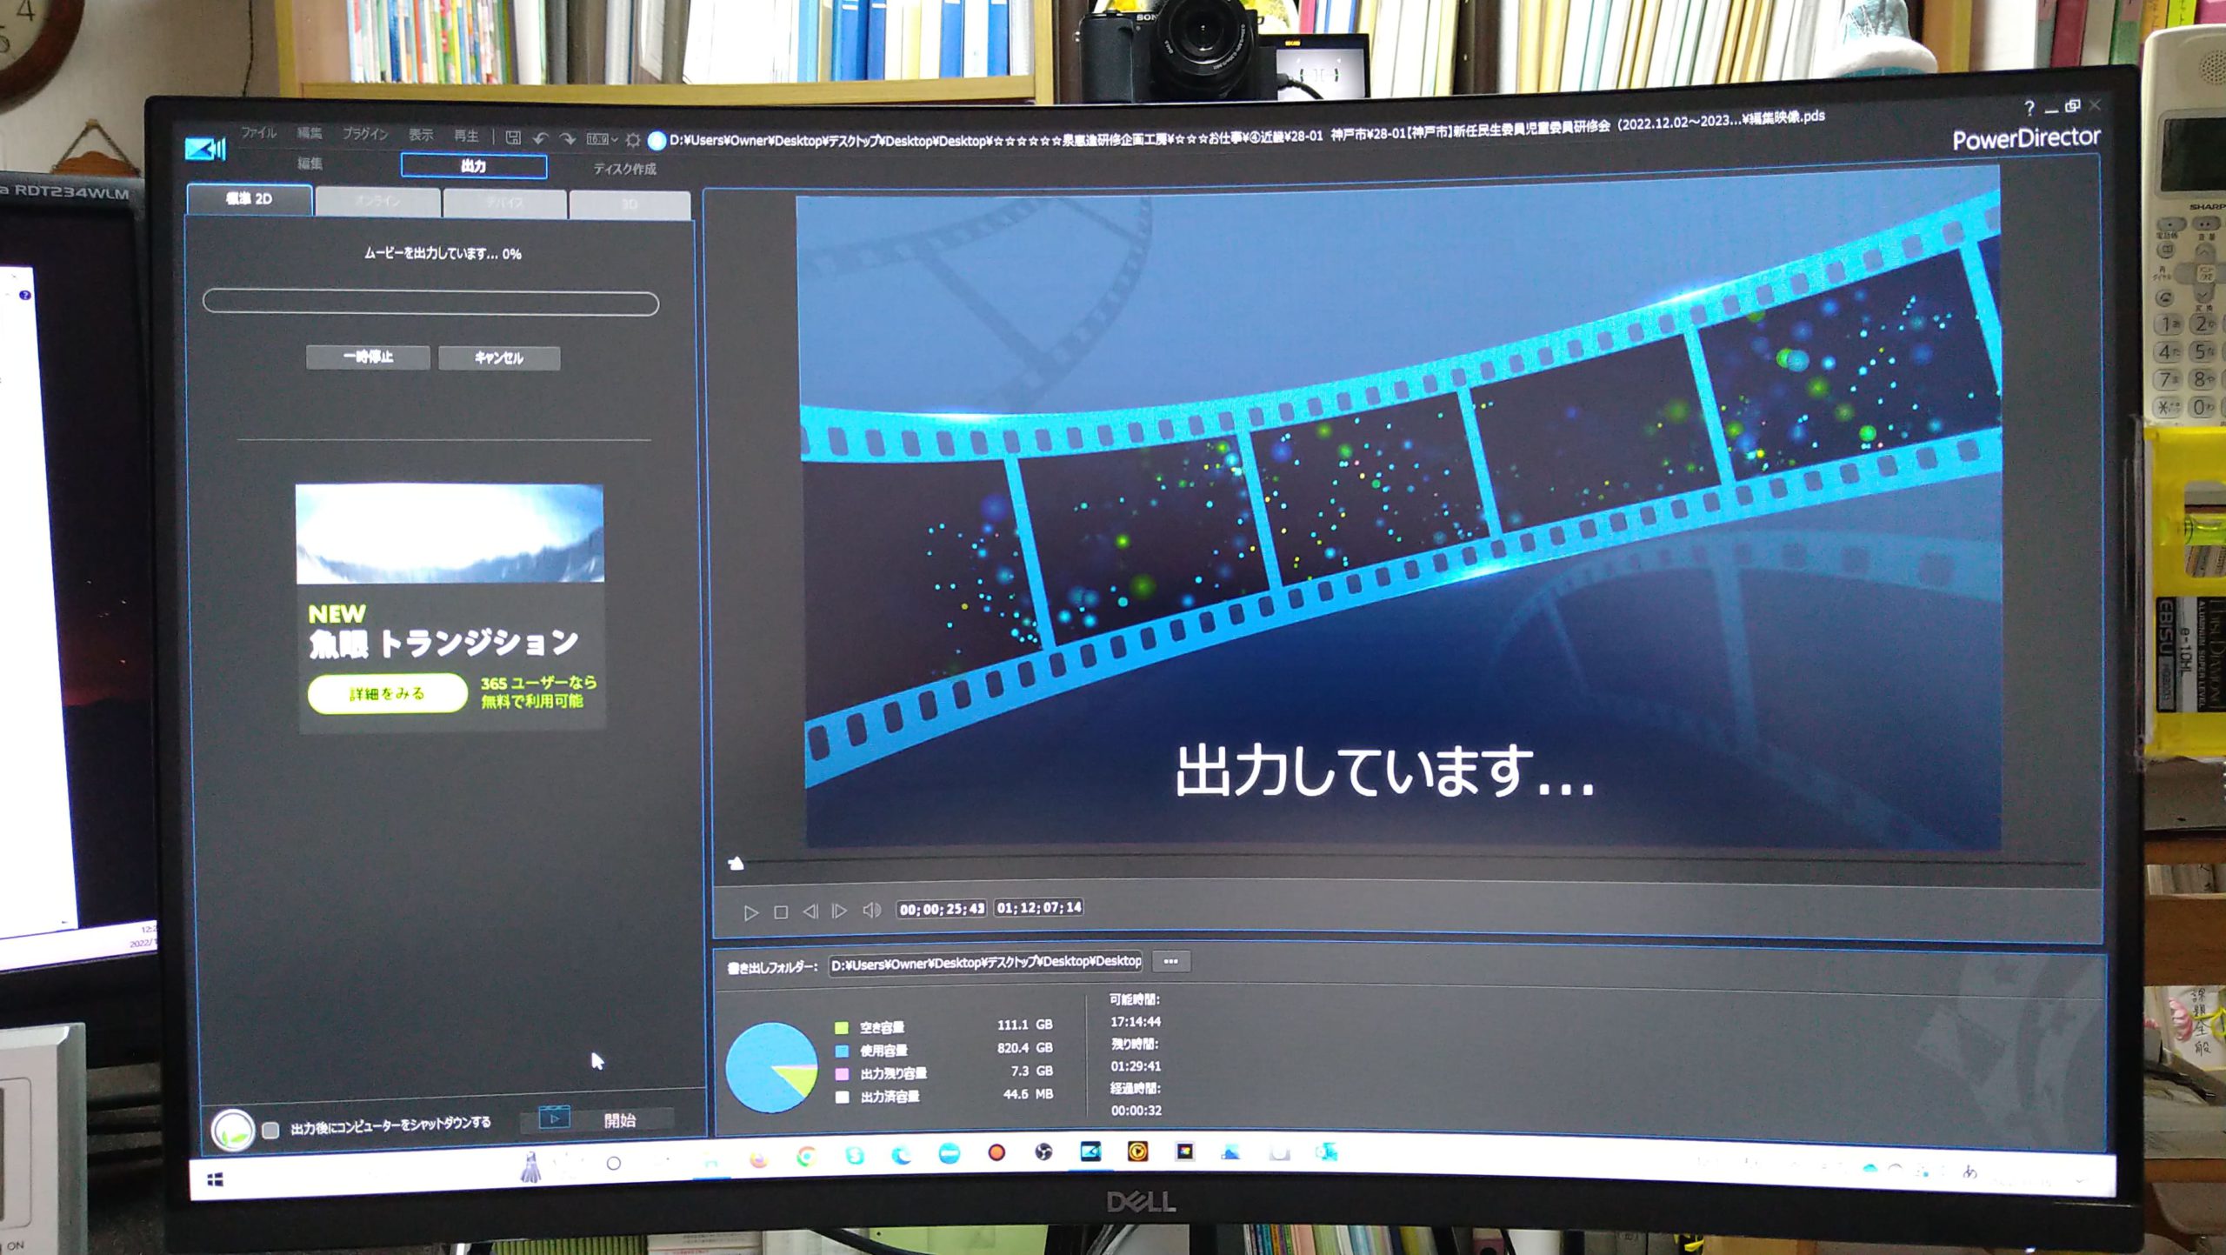Click the blue 使用容量 legend swatch
The width and height of the screenshot is (2226, 1255).
(x=841, y=1051)
